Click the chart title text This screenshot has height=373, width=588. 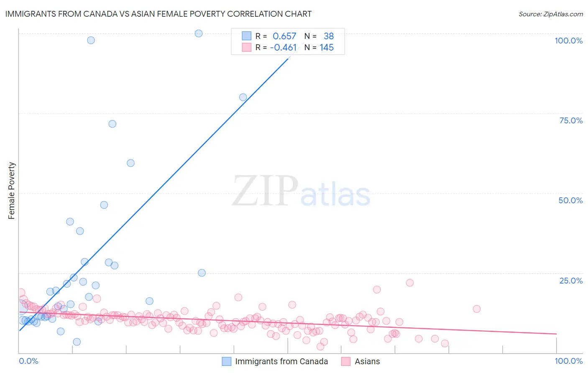point(159,14)
